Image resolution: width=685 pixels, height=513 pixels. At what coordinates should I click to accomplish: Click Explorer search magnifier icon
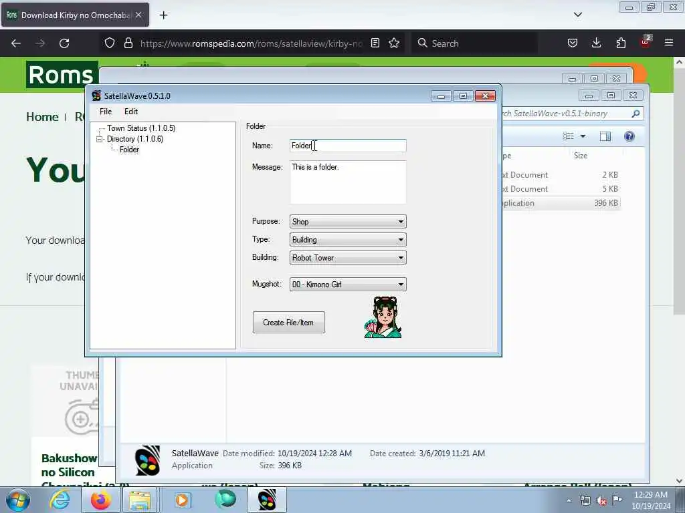(635, 114)
